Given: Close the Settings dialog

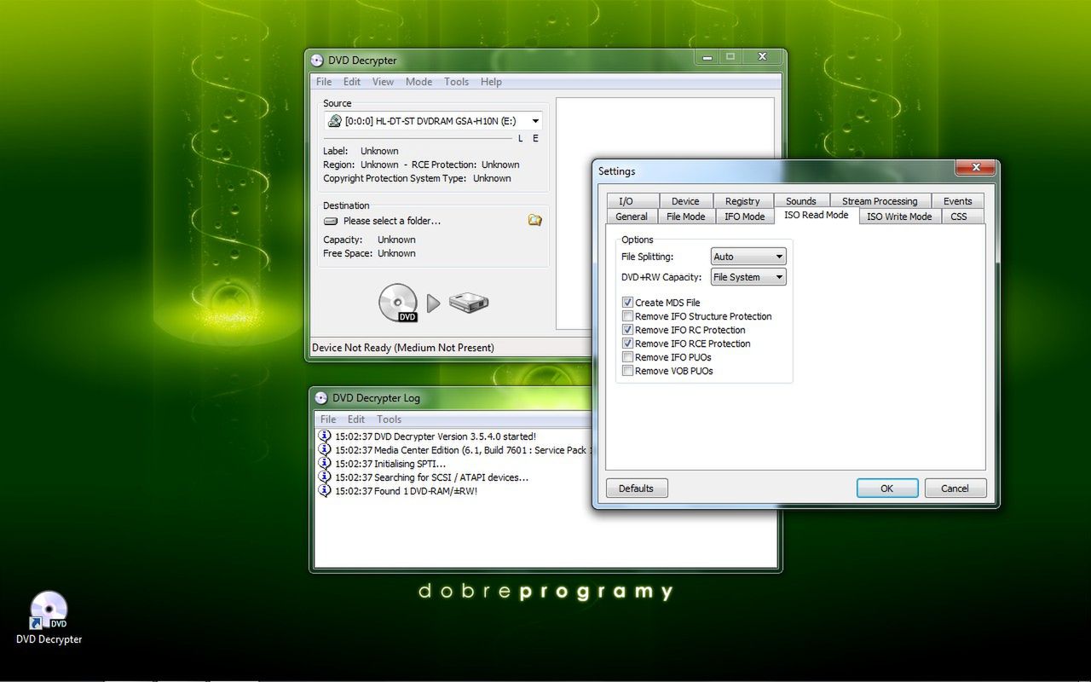Looking at the screenshot, I should click(975, 168).
